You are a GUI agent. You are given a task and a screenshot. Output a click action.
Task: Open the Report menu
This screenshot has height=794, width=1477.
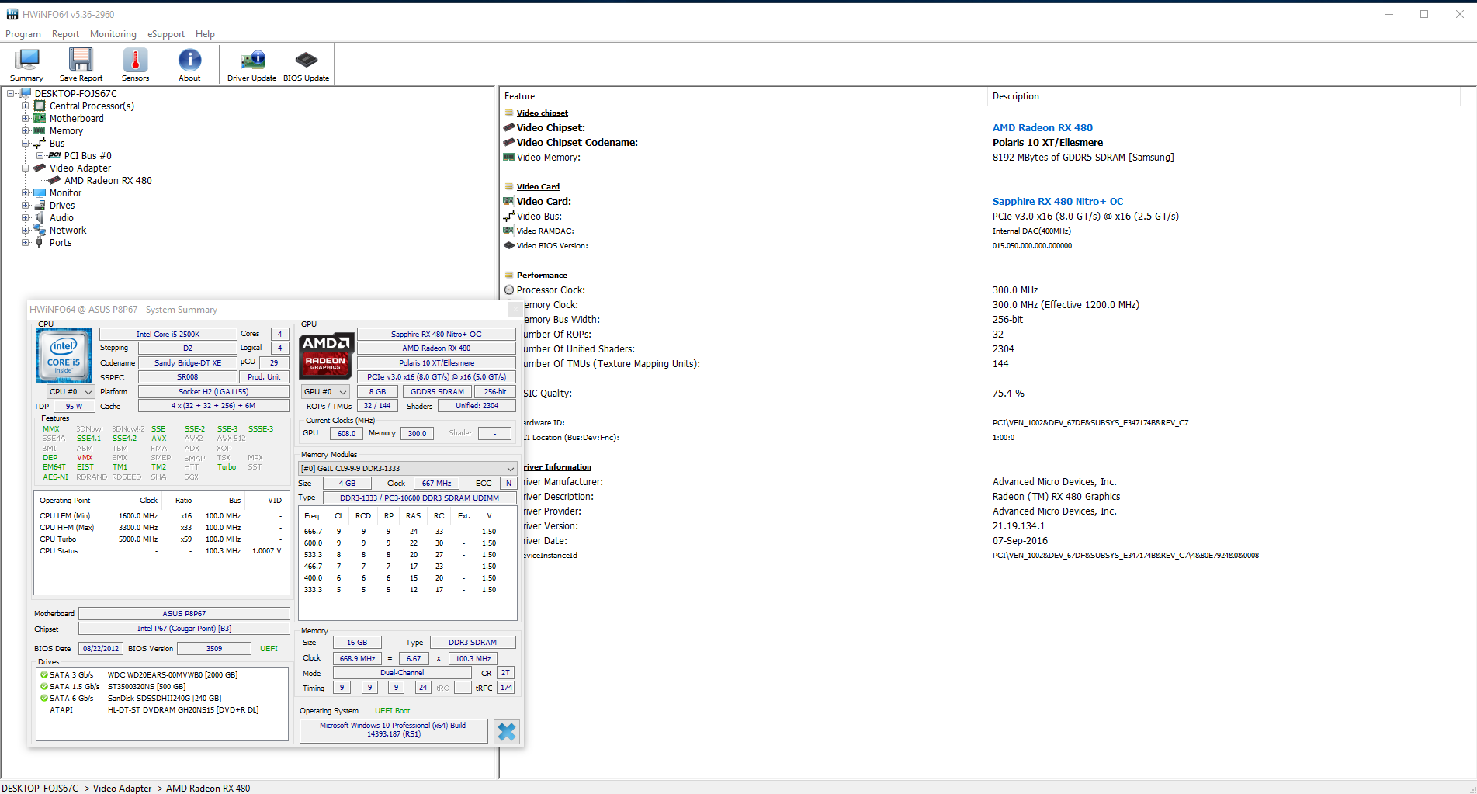(x=66, y=34)
